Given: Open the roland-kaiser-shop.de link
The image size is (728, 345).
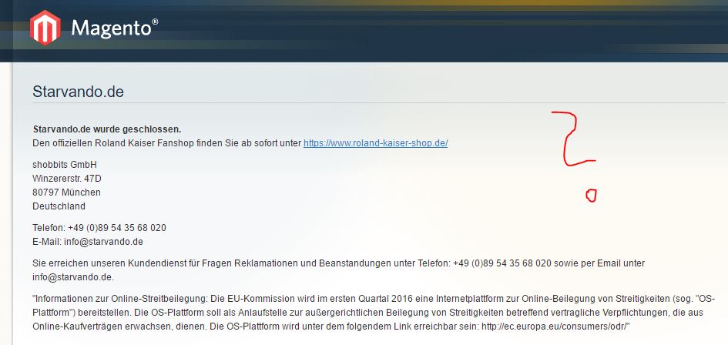Looking at the screenshot, I should tap(376, 143).
